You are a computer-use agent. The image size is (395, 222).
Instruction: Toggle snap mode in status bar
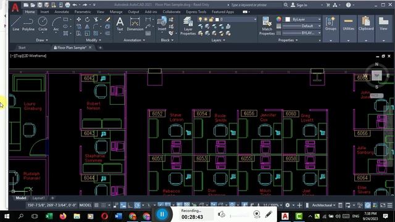click(x=104, y=205)
